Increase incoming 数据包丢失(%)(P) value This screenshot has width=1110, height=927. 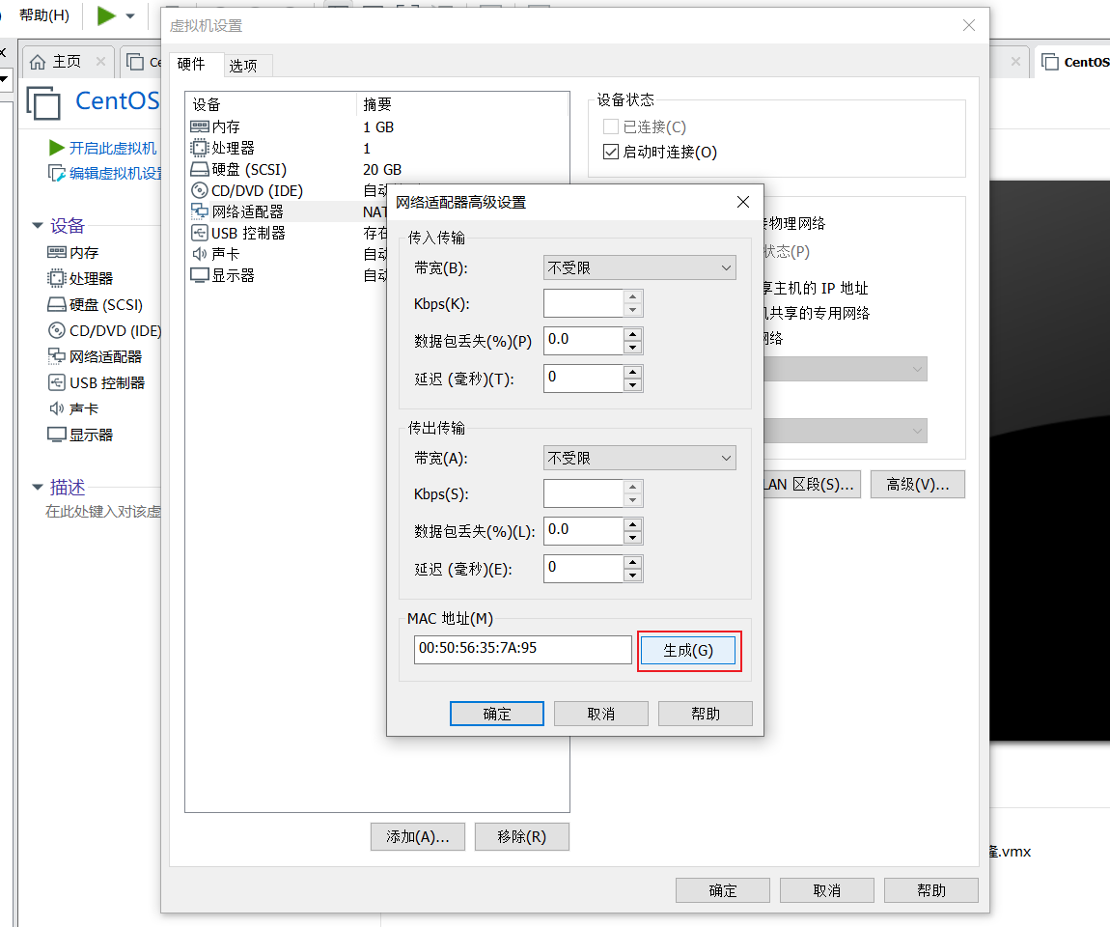click(633, 333)
